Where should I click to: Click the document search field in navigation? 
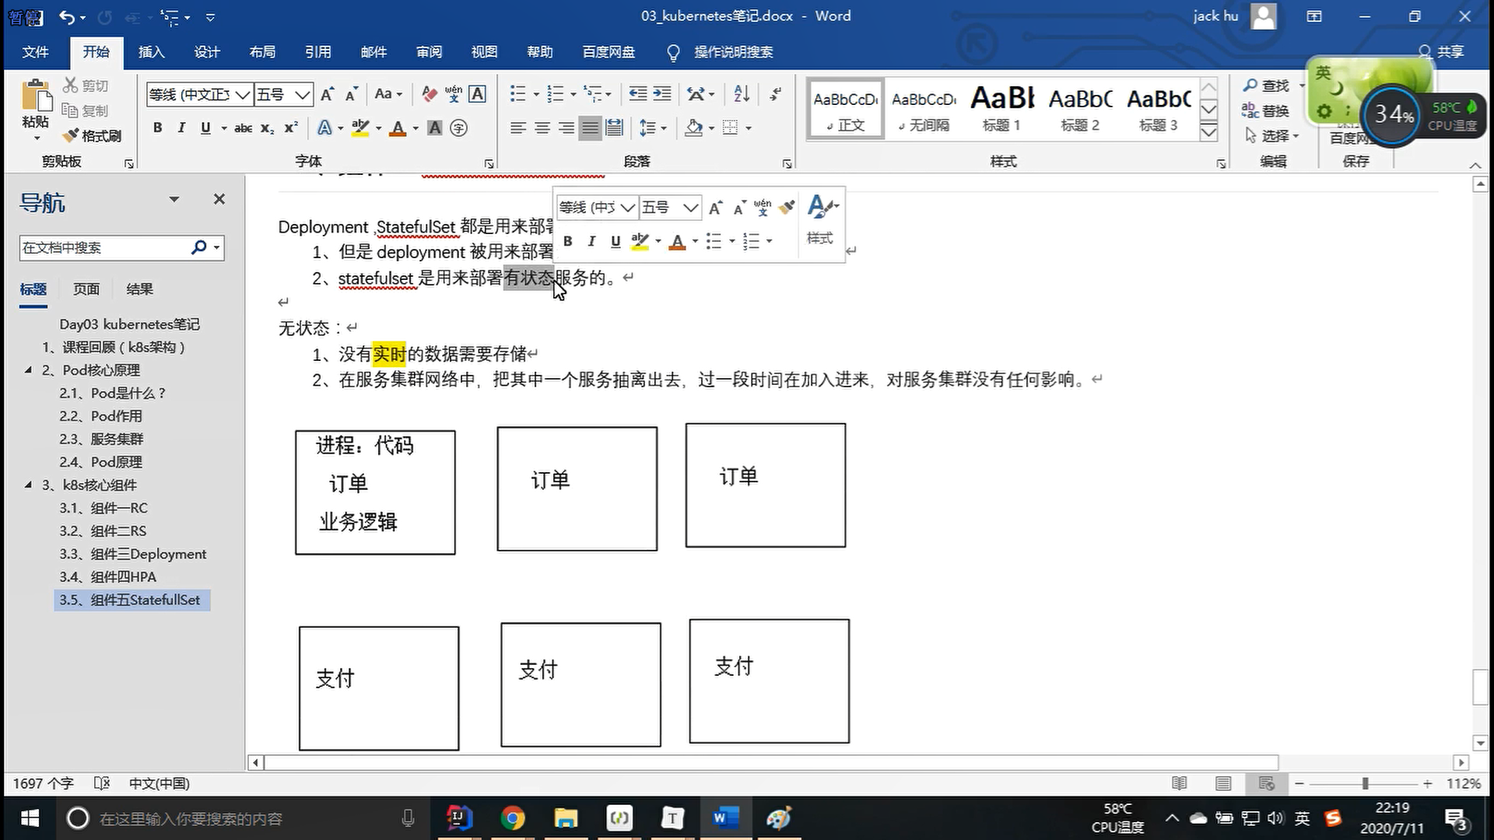click(101, 248)
